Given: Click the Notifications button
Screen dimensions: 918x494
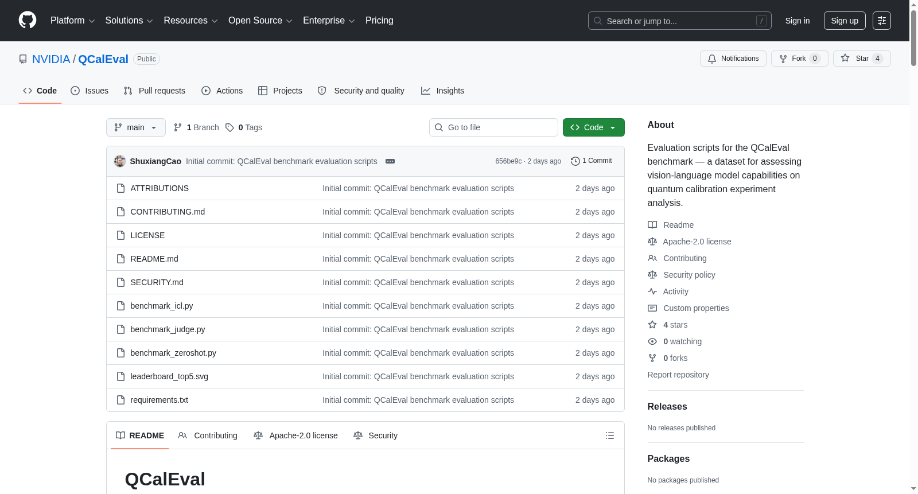Looking at the screenshot, I should pos(733,59).
